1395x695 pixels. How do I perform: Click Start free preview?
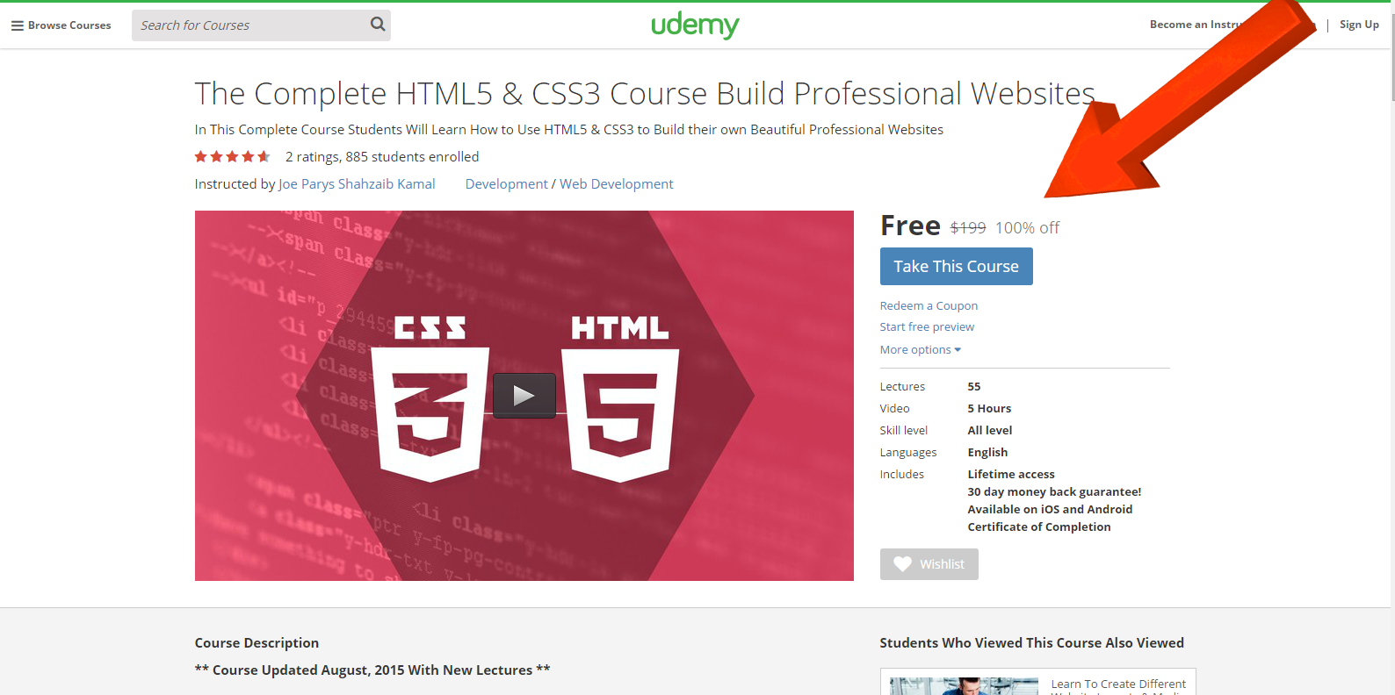click(927, 326)
